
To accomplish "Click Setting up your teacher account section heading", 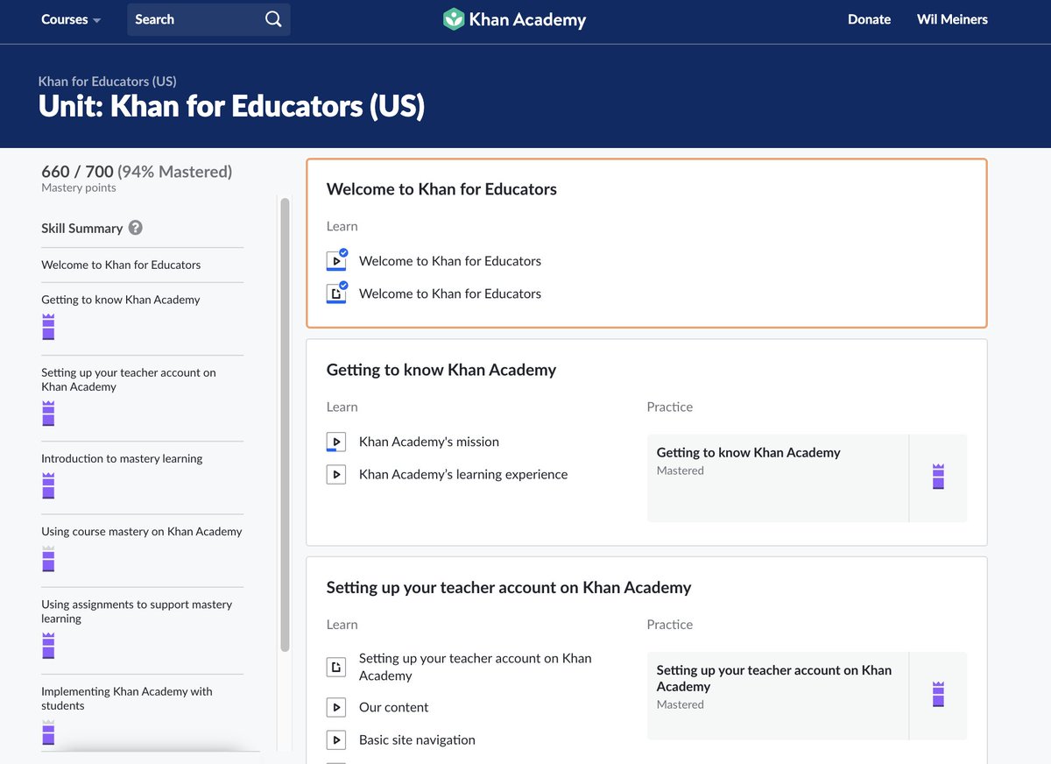I will pos(509,587).
